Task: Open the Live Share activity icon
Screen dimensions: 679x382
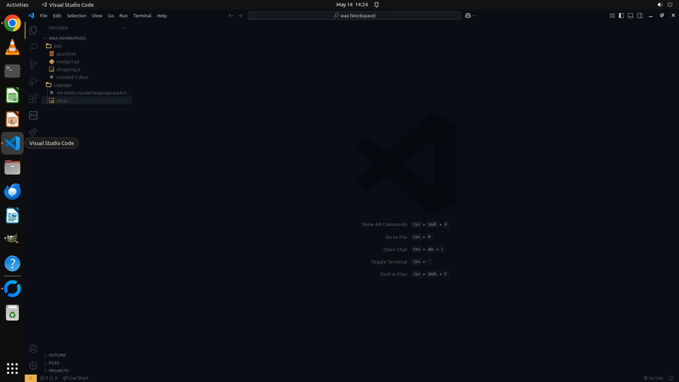Action: pos(33,132)
